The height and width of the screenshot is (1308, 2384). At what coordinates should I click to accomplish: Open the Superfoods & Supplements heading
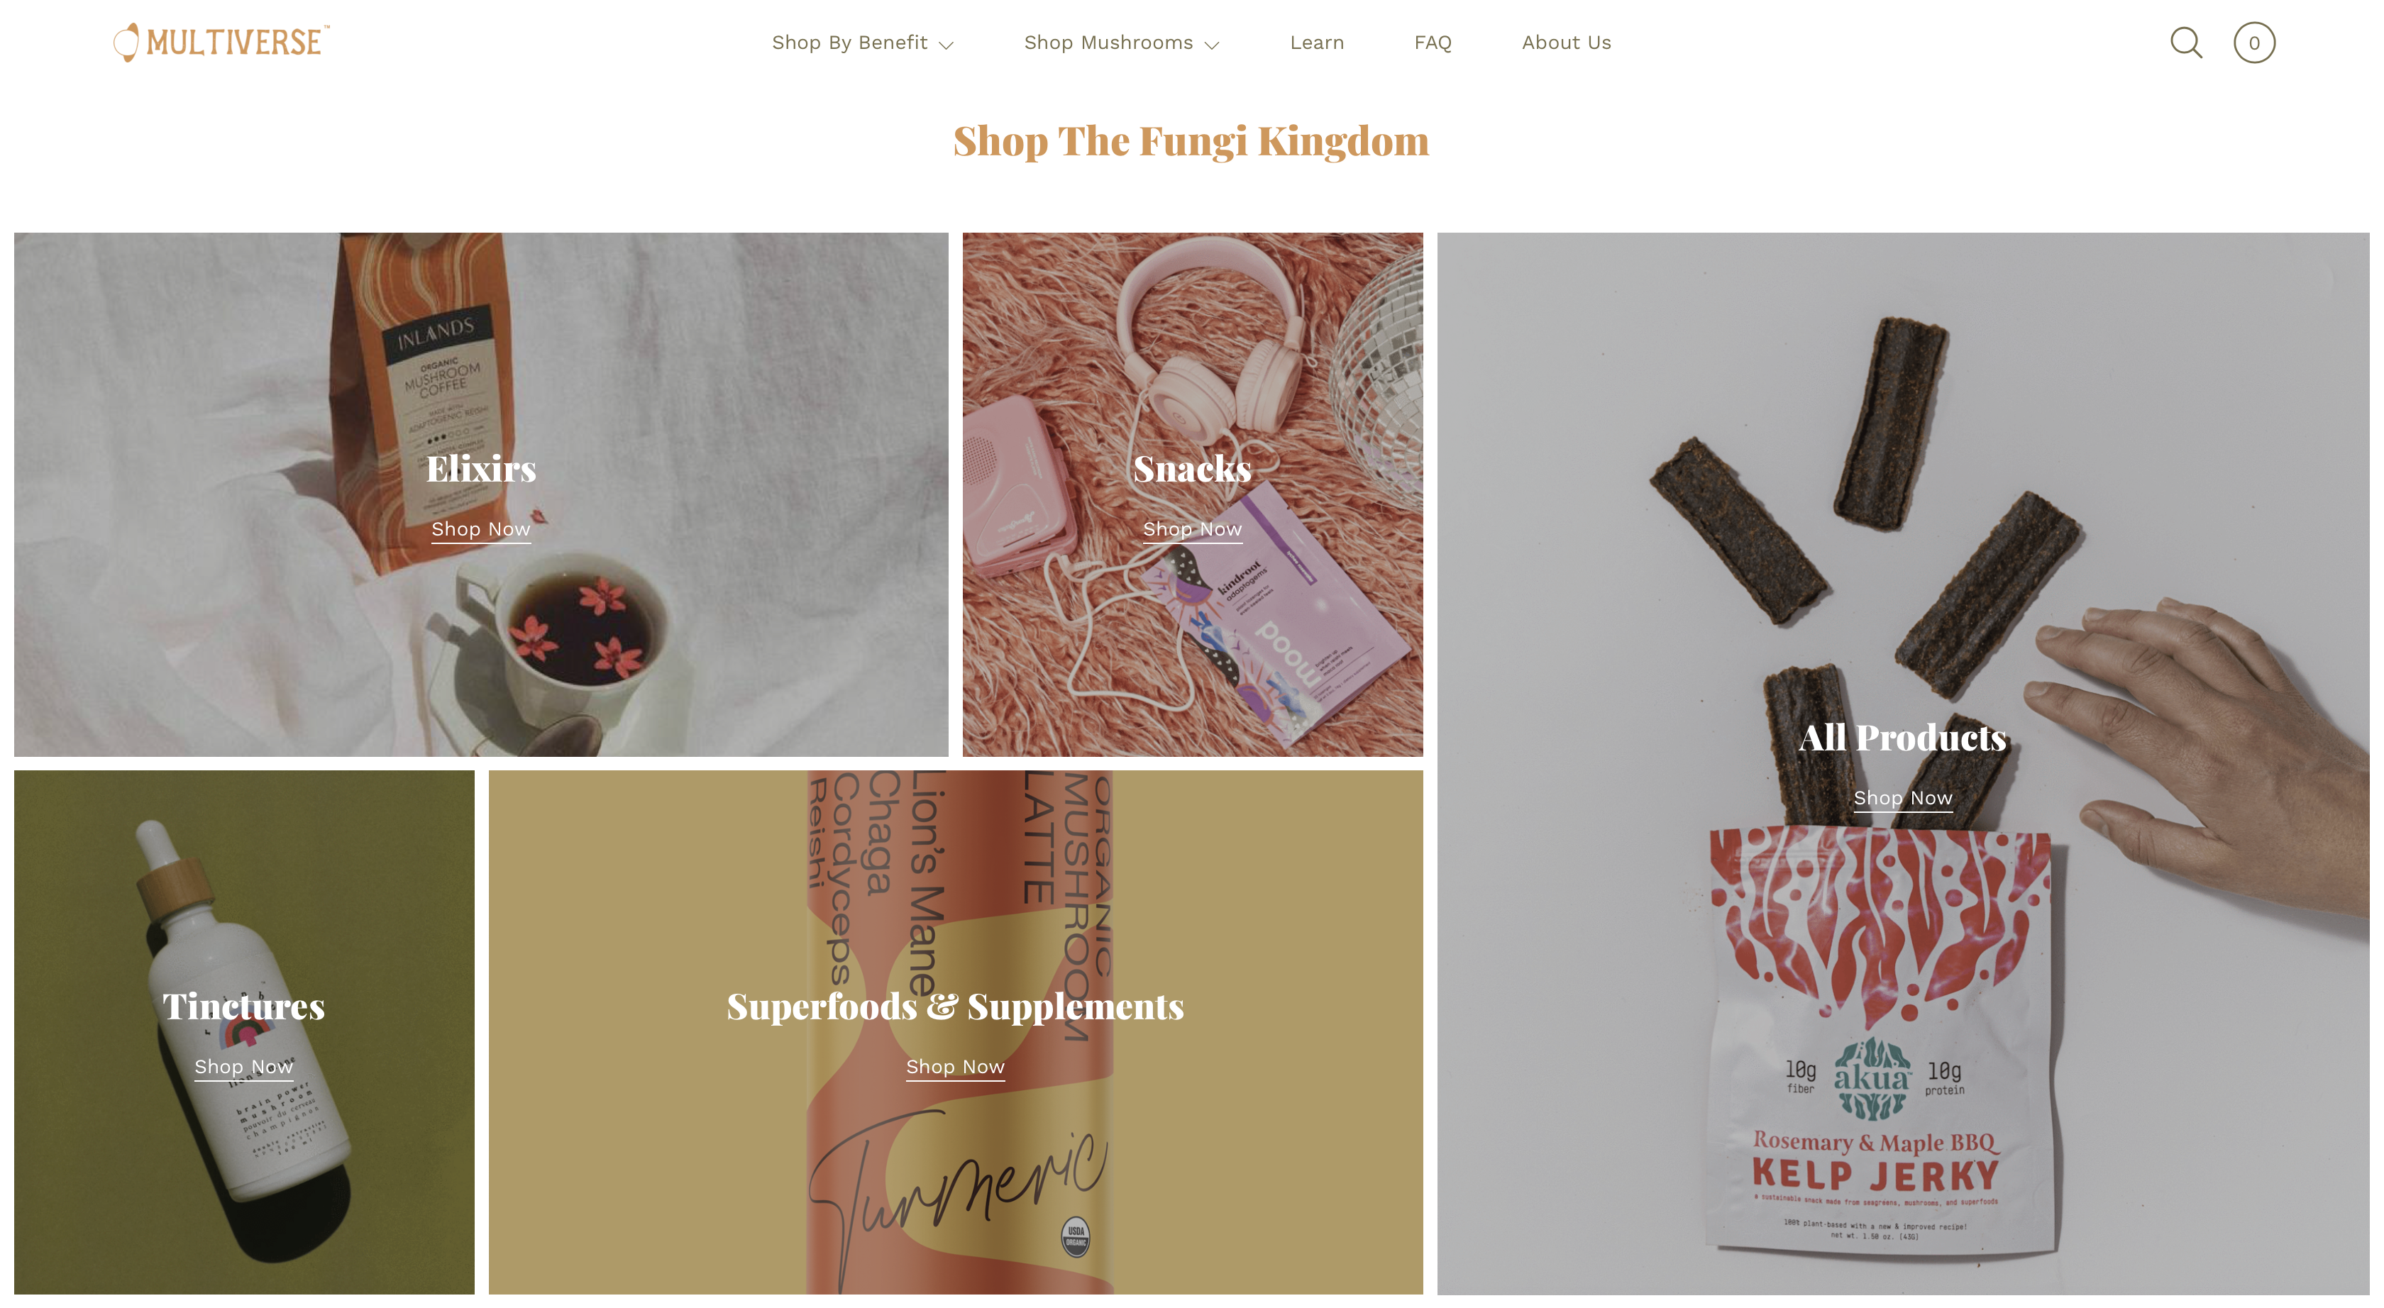pyautogui.click(x=955, y=1007)
